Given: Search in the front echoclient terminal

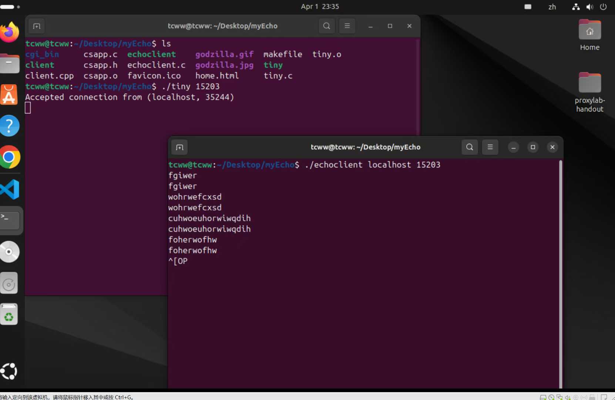Looking at the screenshot, I should [470, 147].
